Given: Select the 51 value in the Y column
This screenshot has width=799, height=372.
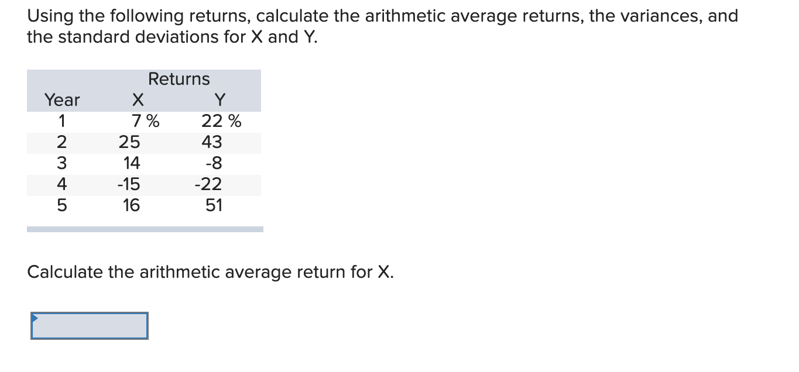Looking at the screenshot, I should click(x=215, y=205).
